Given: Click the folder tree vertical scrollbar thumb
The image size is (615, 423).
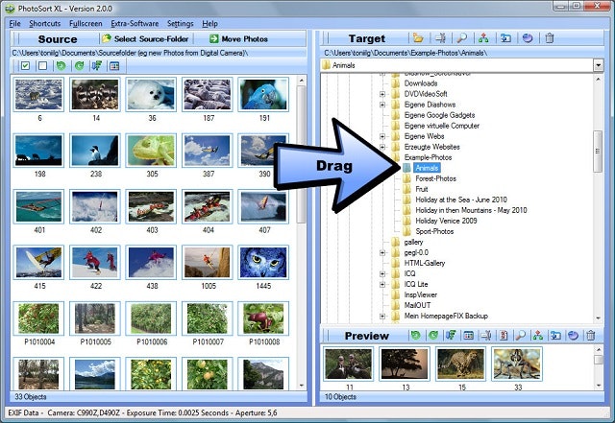Looking at the screenshot, I should click(598, 152).
